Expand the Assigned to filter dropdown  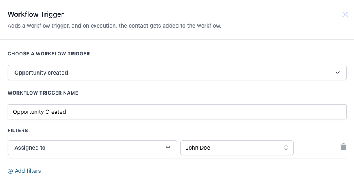pyautogui.click(x=92, y=148)
